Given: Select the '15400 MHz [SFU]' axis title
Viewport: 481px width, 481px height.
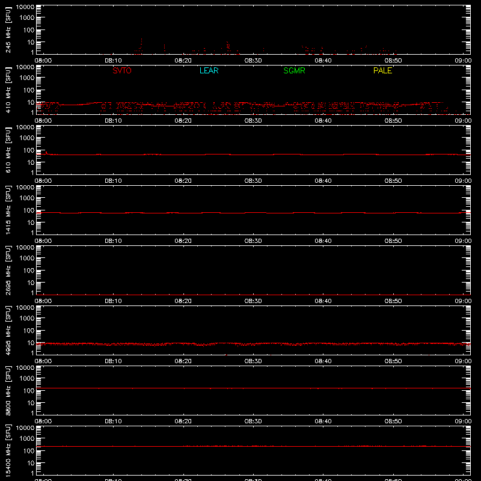Looking at the screenshot, I should [8, 450].
